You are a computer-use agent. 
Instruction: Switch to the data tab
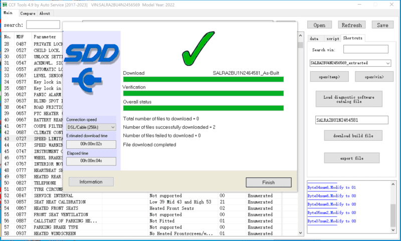click(x=314, y=38)
